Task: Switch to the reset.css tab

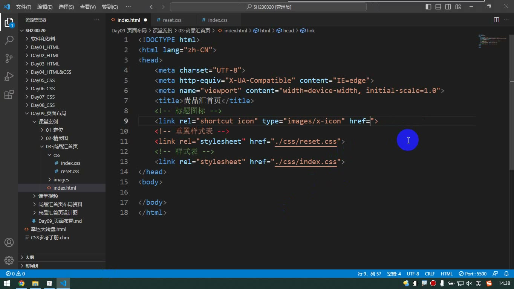Action: pos(174,20)
